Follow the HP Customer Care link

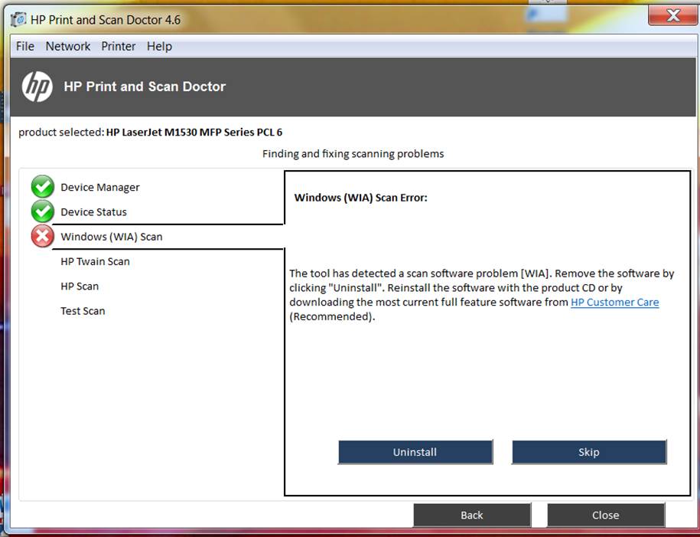[x=614, y=303]
